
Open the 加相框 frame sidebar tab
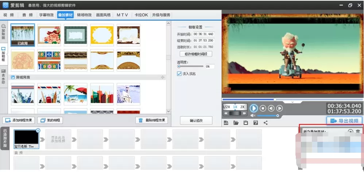pyautogui.click(x=4, y=54)
